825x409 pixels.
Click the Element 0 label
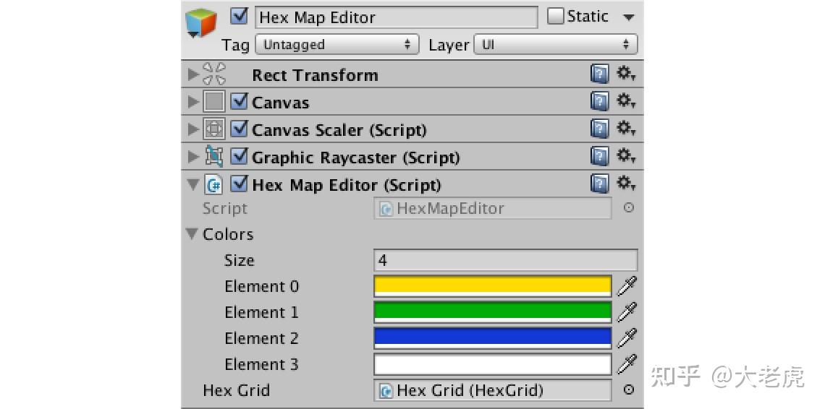tap(261, 286)
